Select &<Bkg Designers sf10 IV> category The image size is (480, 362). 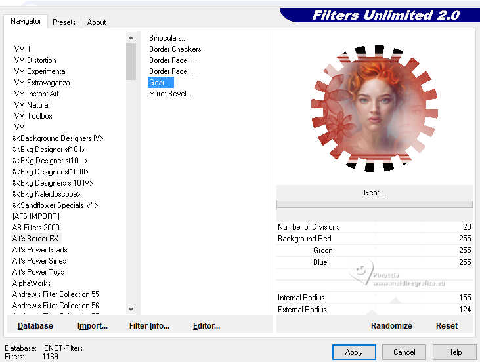point(53,183)
